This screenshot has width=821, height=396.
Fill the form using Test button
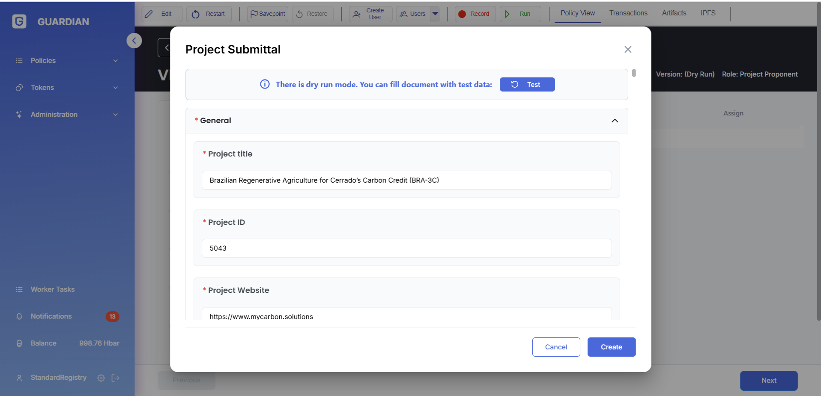[527, 85]
